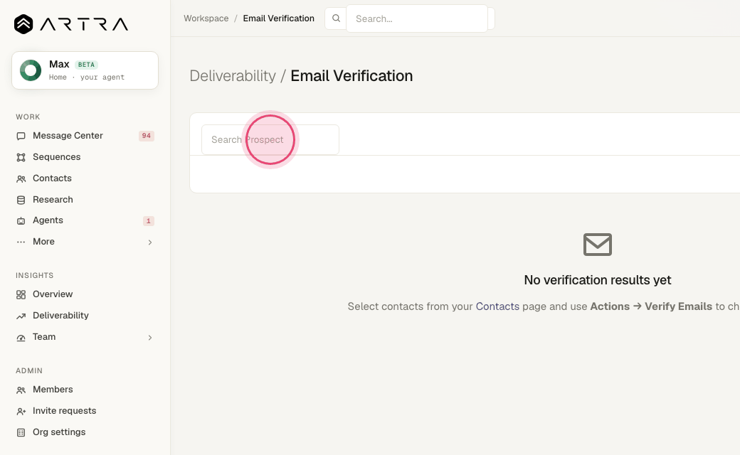The image size is (740, 455).
Task: Click the ADMIN section label
Action: (29, 370)
